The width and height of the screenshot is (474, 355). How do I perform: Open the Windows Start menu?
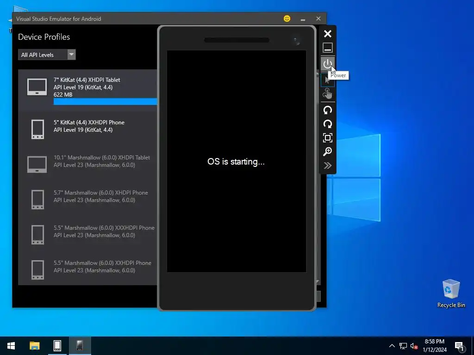pos(11,346)
